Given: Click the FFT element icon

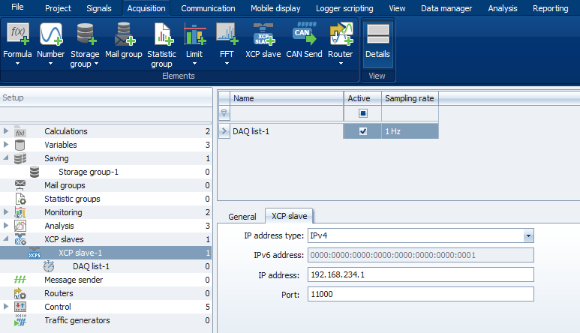Looking at the screenshot, I should [x=227, y=34].
